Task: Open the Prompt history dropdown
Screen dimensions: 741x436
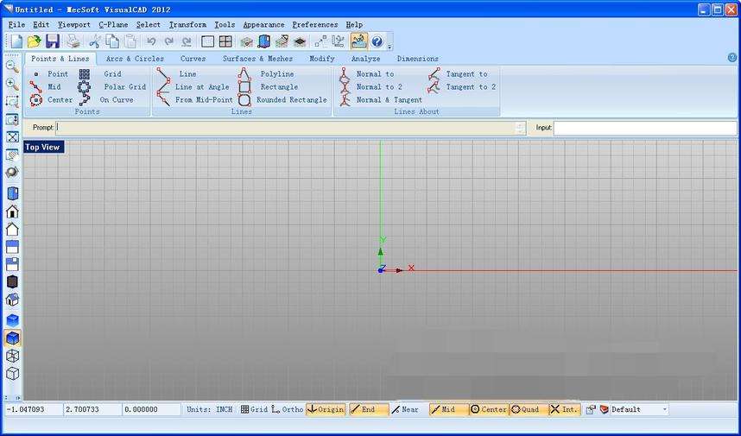Action: tap(520, 128)
